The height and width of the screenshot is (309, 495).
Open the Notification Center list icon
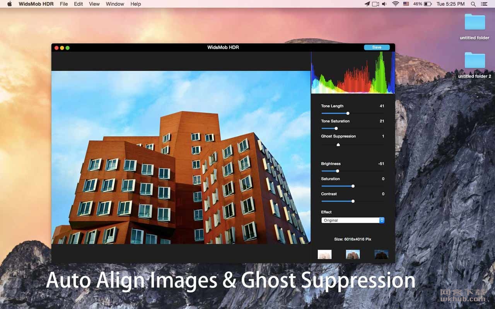pyautogui.click(x=484, y=4)
